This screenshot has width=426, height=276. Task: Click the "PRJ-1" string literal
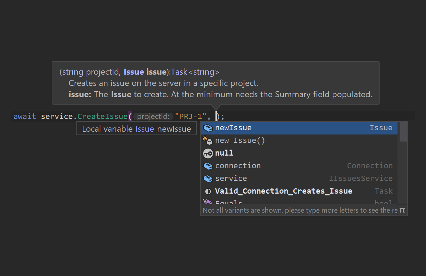(190, 117)
